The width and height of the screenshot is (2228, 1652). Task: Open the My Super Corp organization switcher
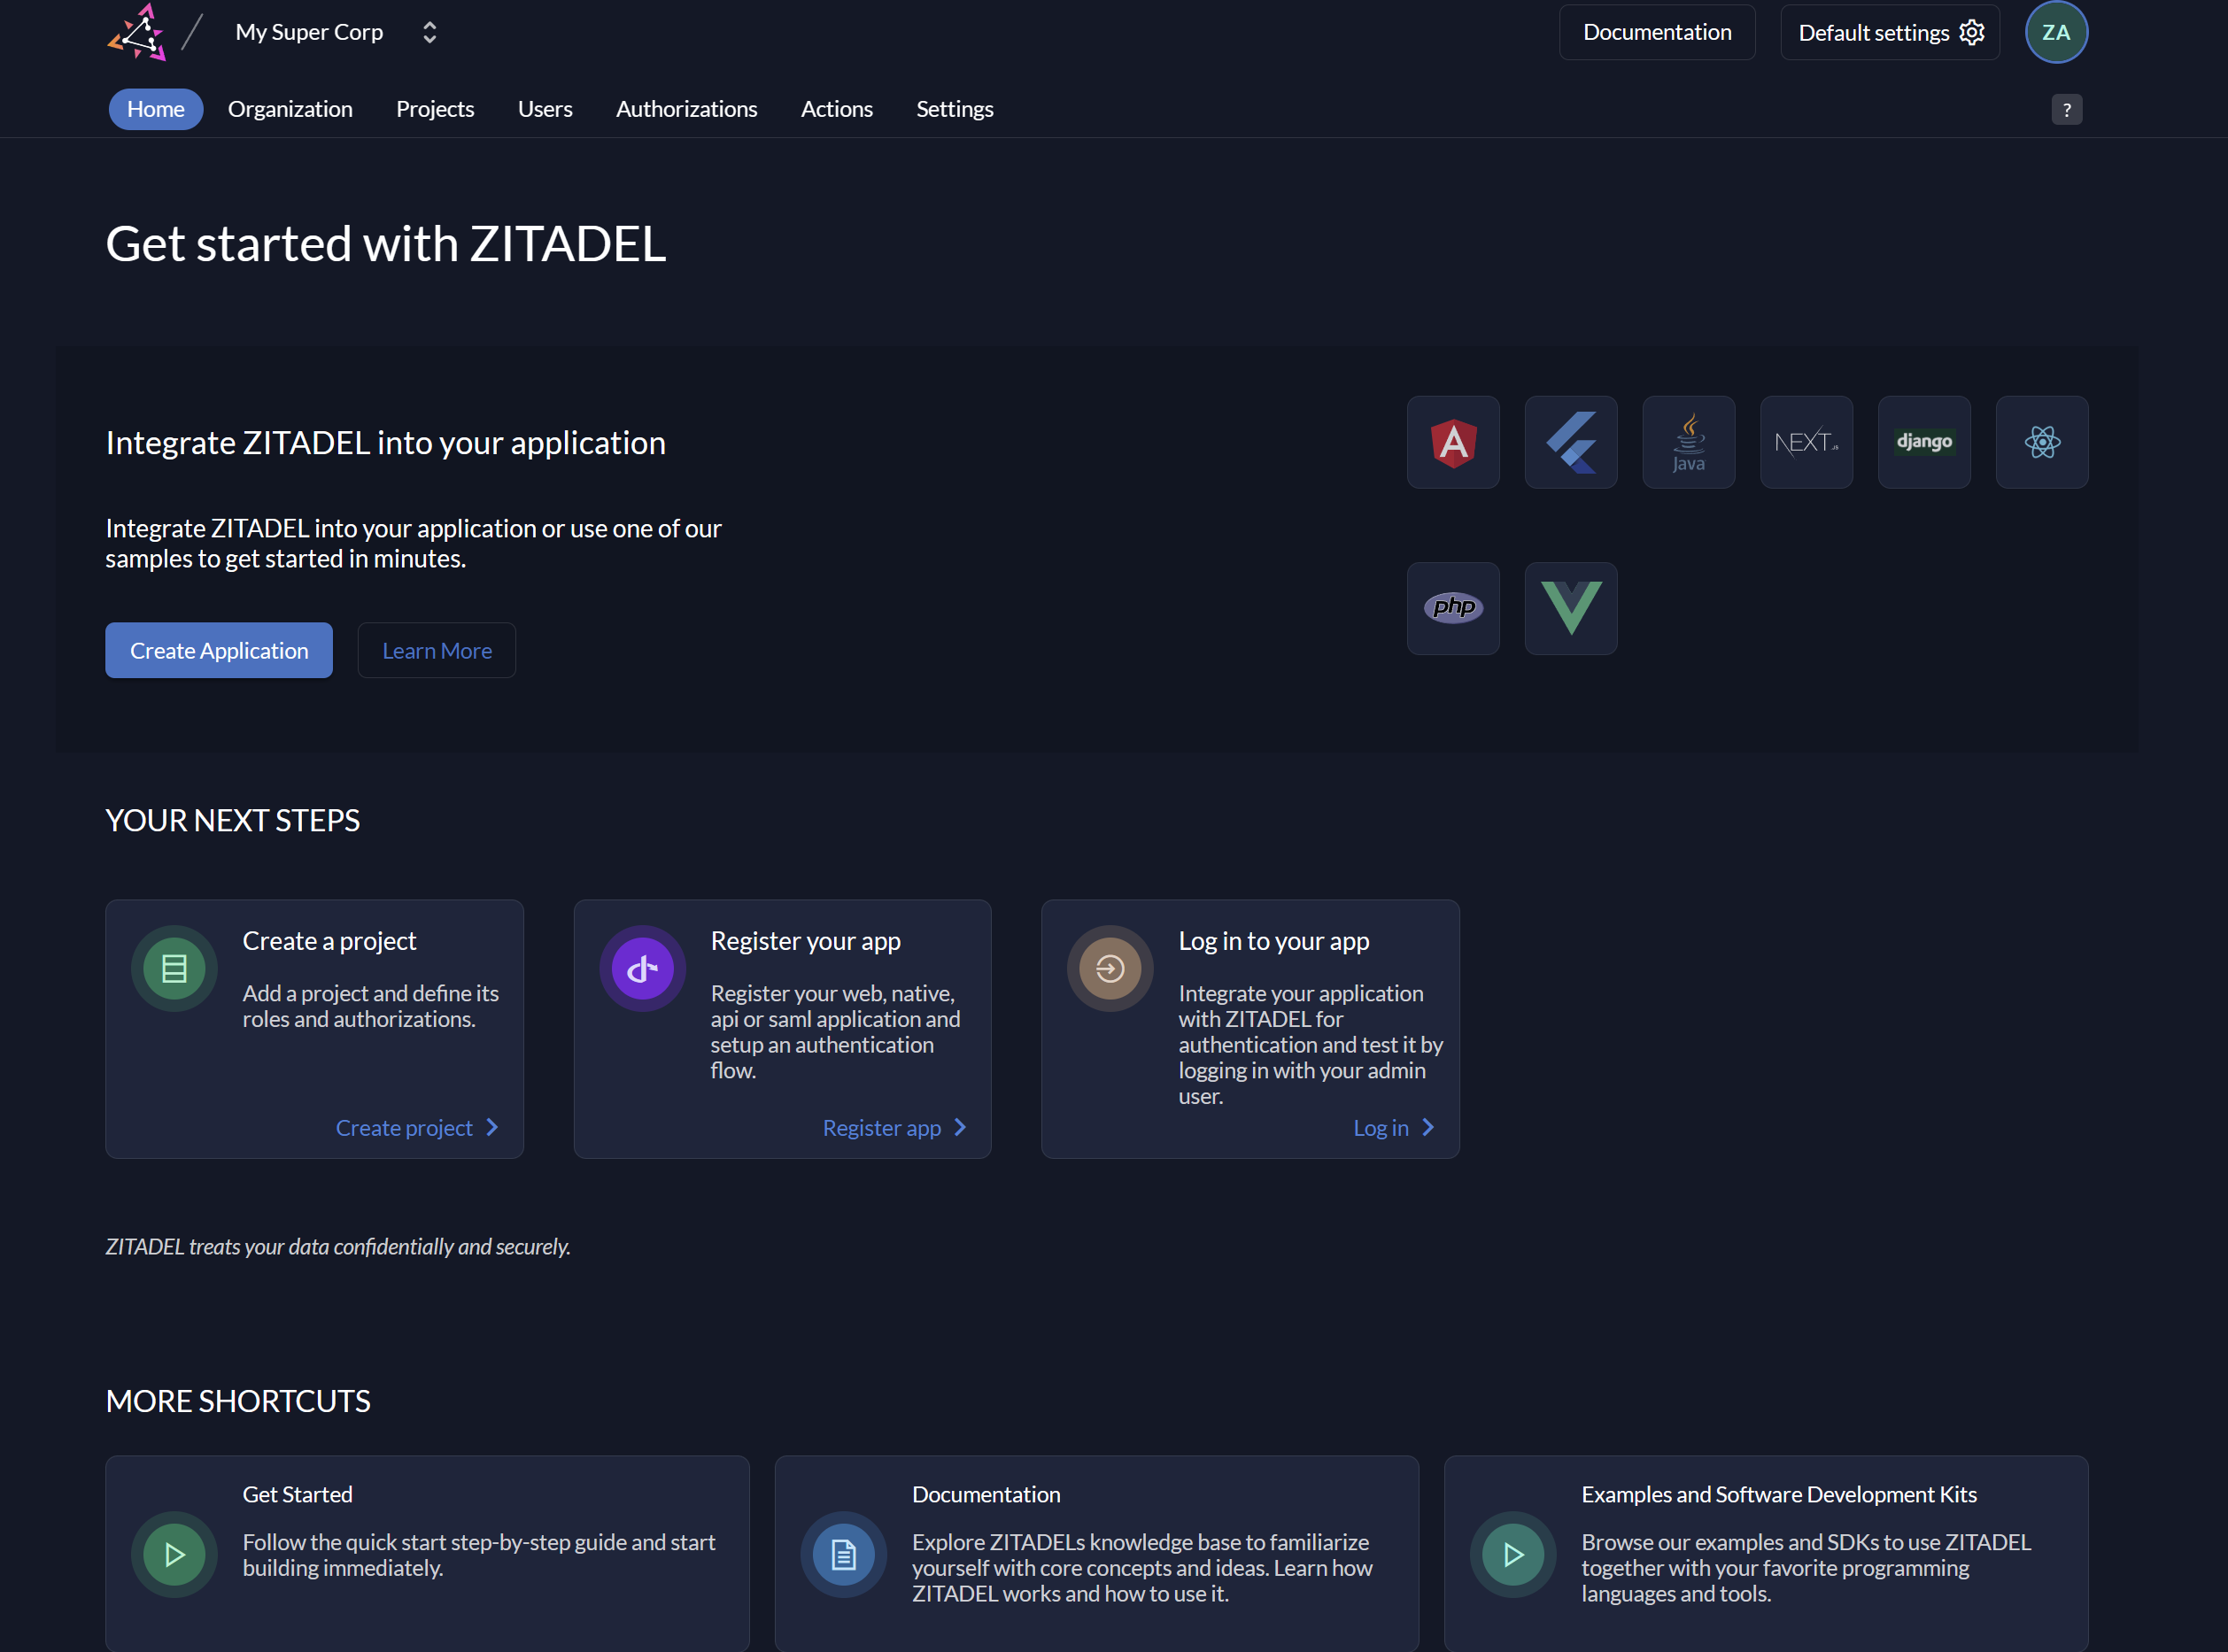point(337,32)
